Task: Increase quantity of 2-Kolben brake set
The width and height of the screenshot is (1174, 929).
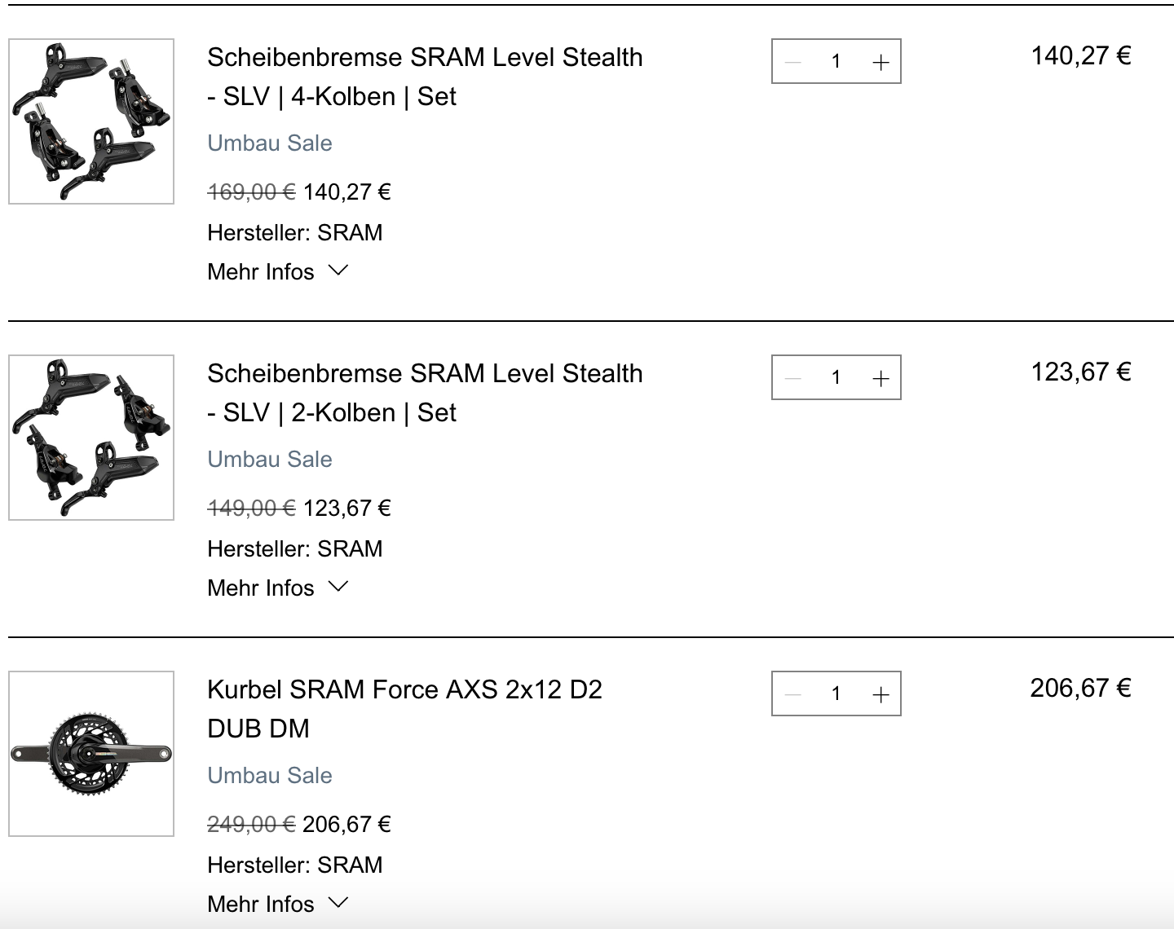Action: [x=880, y=378]
